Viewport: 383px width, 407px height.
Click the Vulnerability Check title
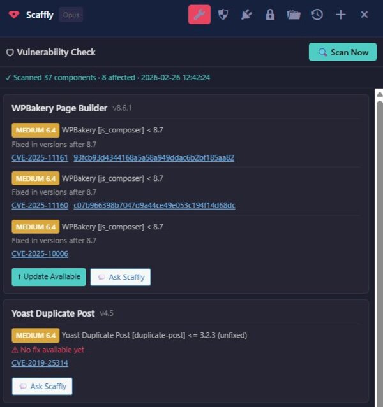(x=56, y=52)
